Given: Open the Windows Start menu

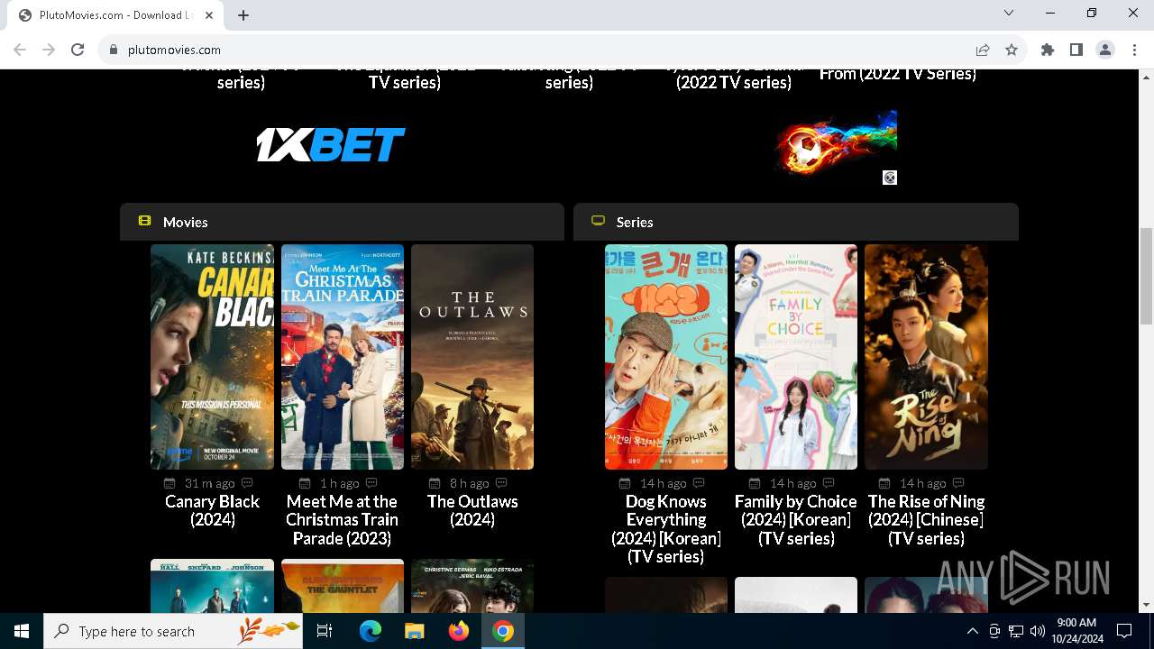Looking at the screenshot, I should [x=22, y=631].
